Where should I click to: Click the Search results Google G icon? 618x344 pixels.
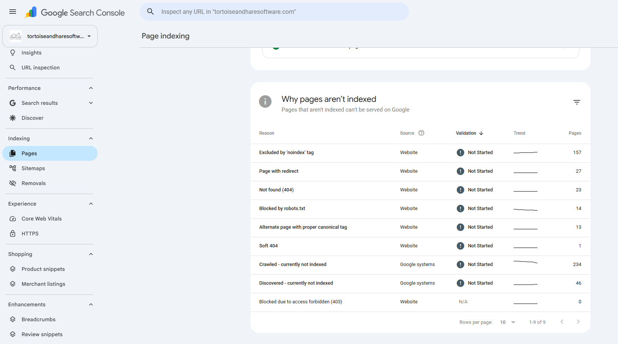13,103
